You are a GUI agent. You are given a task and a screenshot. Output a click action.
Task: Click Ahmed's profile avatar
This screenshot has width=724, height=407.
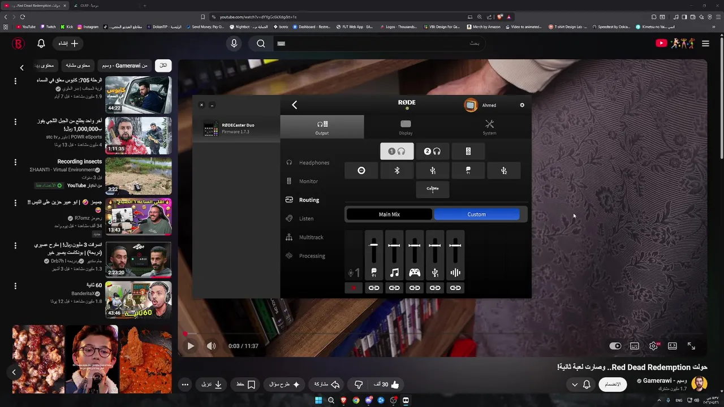point(471,105)
